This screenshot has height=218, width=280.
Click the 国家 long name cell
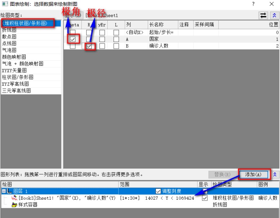coord(163,39)
